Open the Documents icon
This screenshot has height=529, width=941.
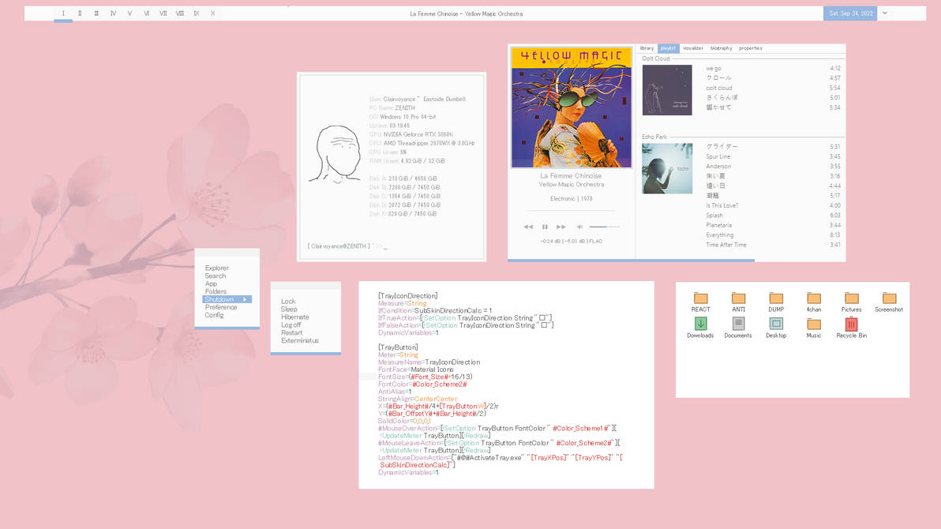point(738,325)
